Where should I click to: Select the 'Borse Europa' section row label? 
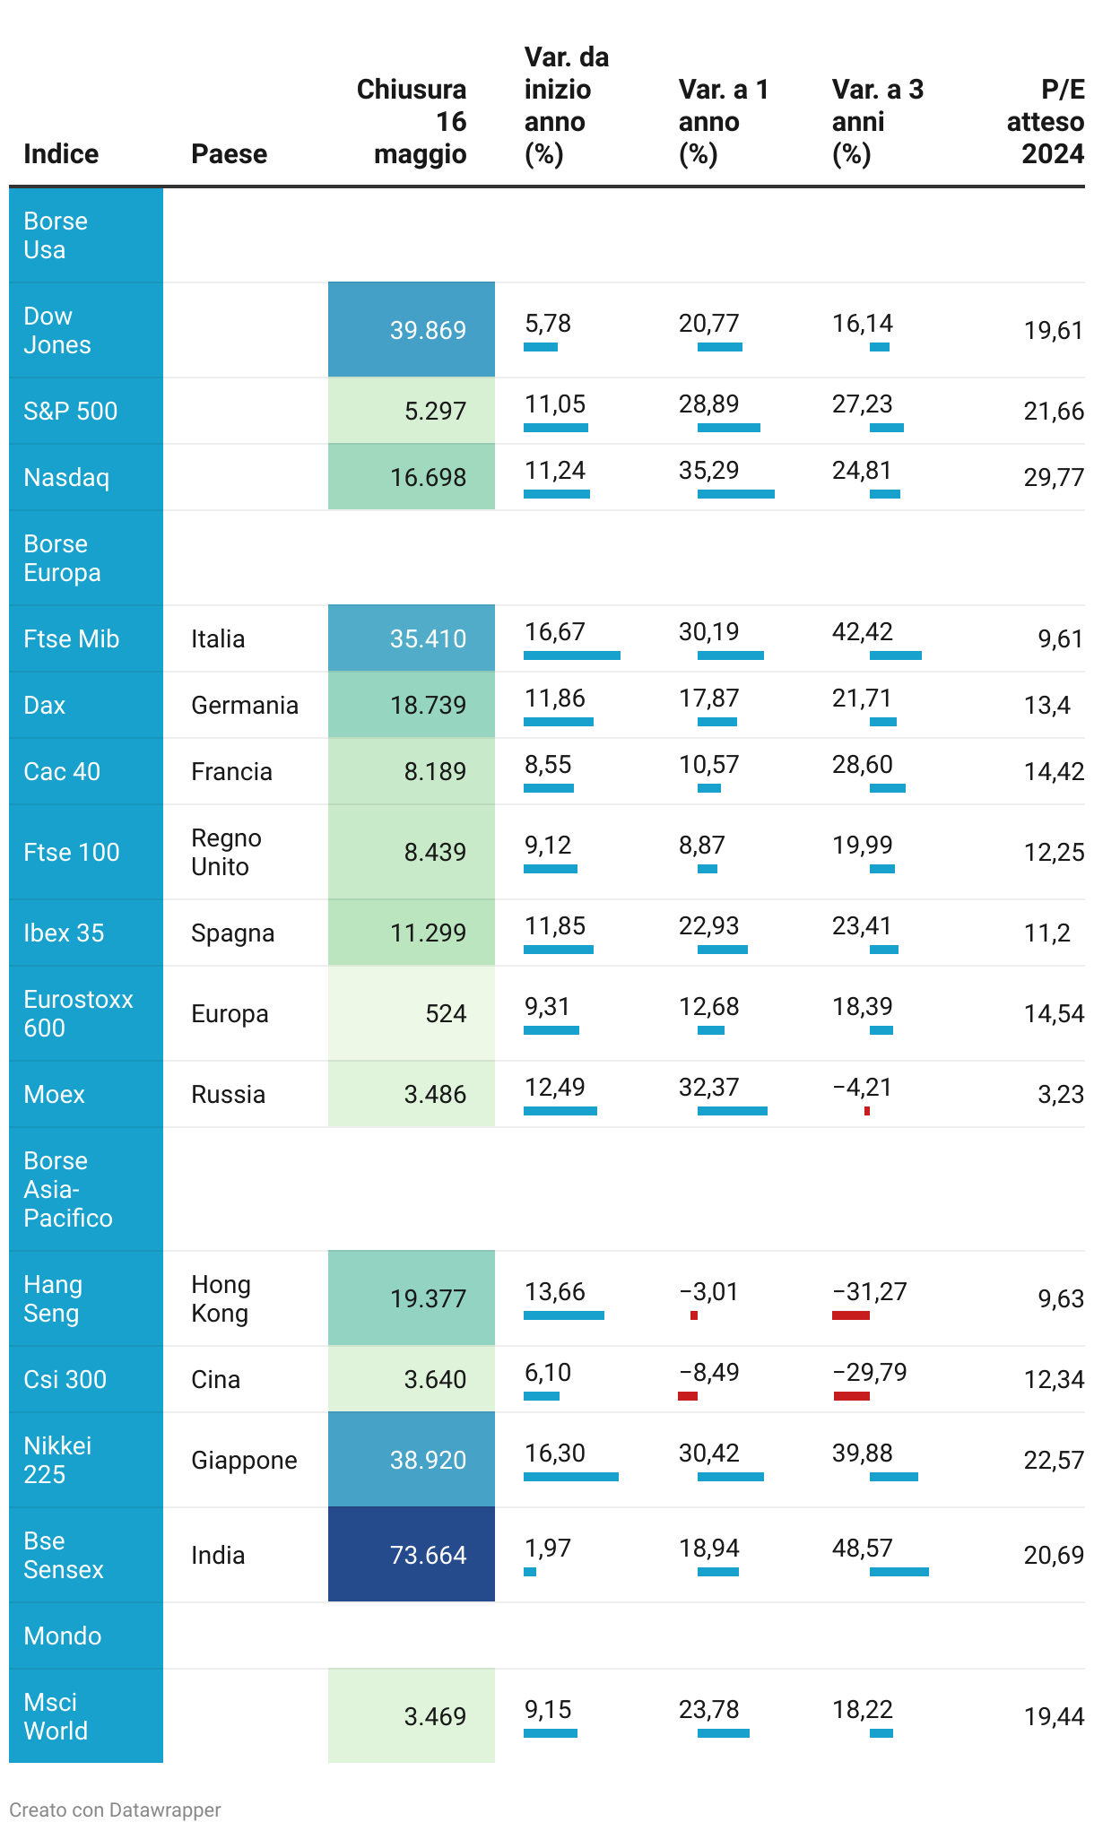pos(62,558)
